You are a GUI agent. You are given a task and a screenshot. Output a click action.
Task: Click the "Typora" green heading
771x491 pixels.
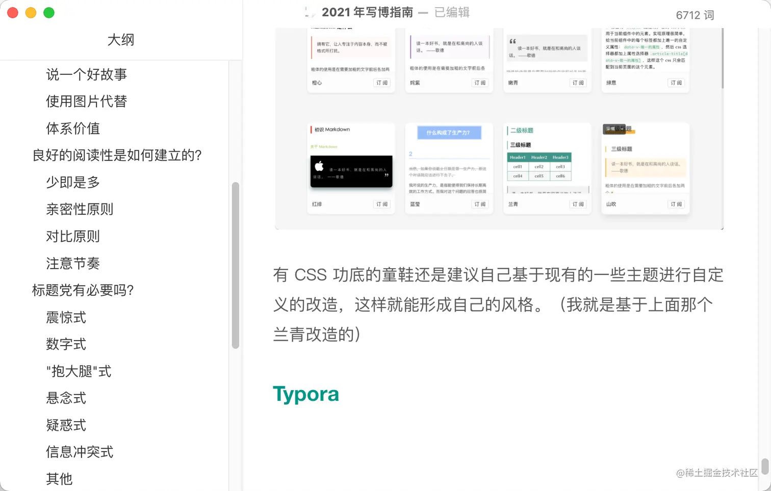(306, 394)
